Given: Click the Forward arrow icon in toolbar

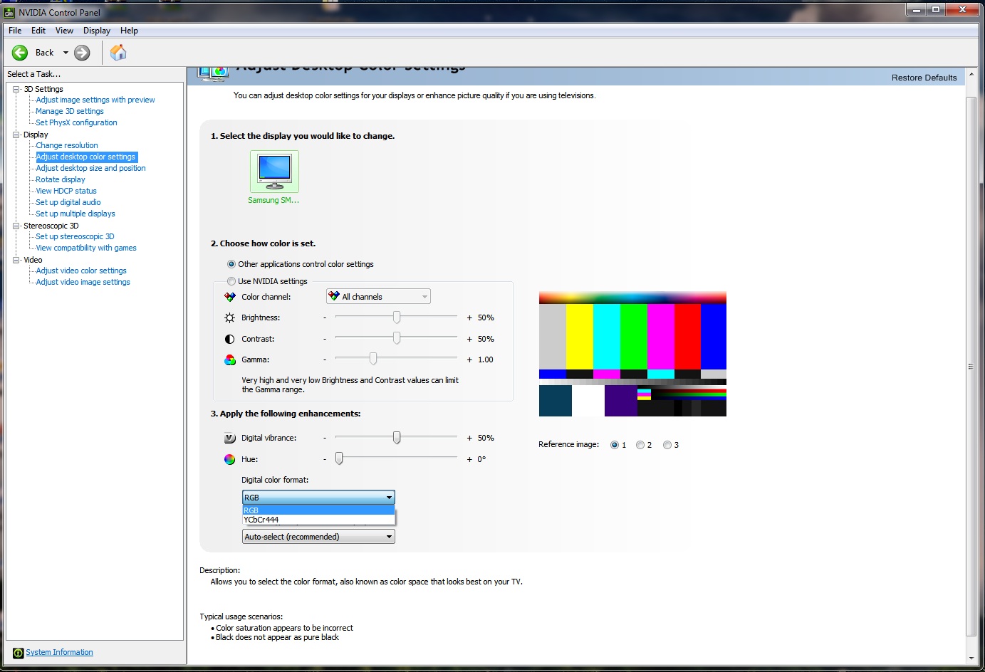Looking at the screenshot, I should pyautogui.click(x=83, y=53).
